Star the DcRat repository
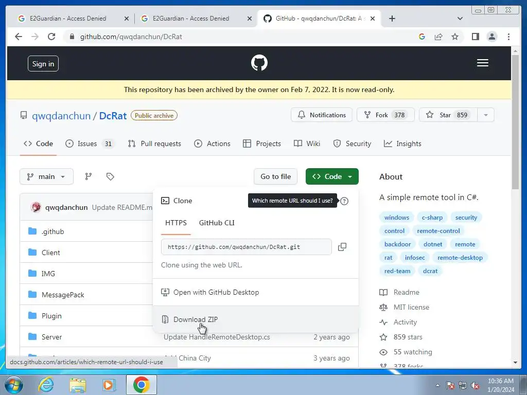This screenshot has width=527, height=395. coord(448,115)
